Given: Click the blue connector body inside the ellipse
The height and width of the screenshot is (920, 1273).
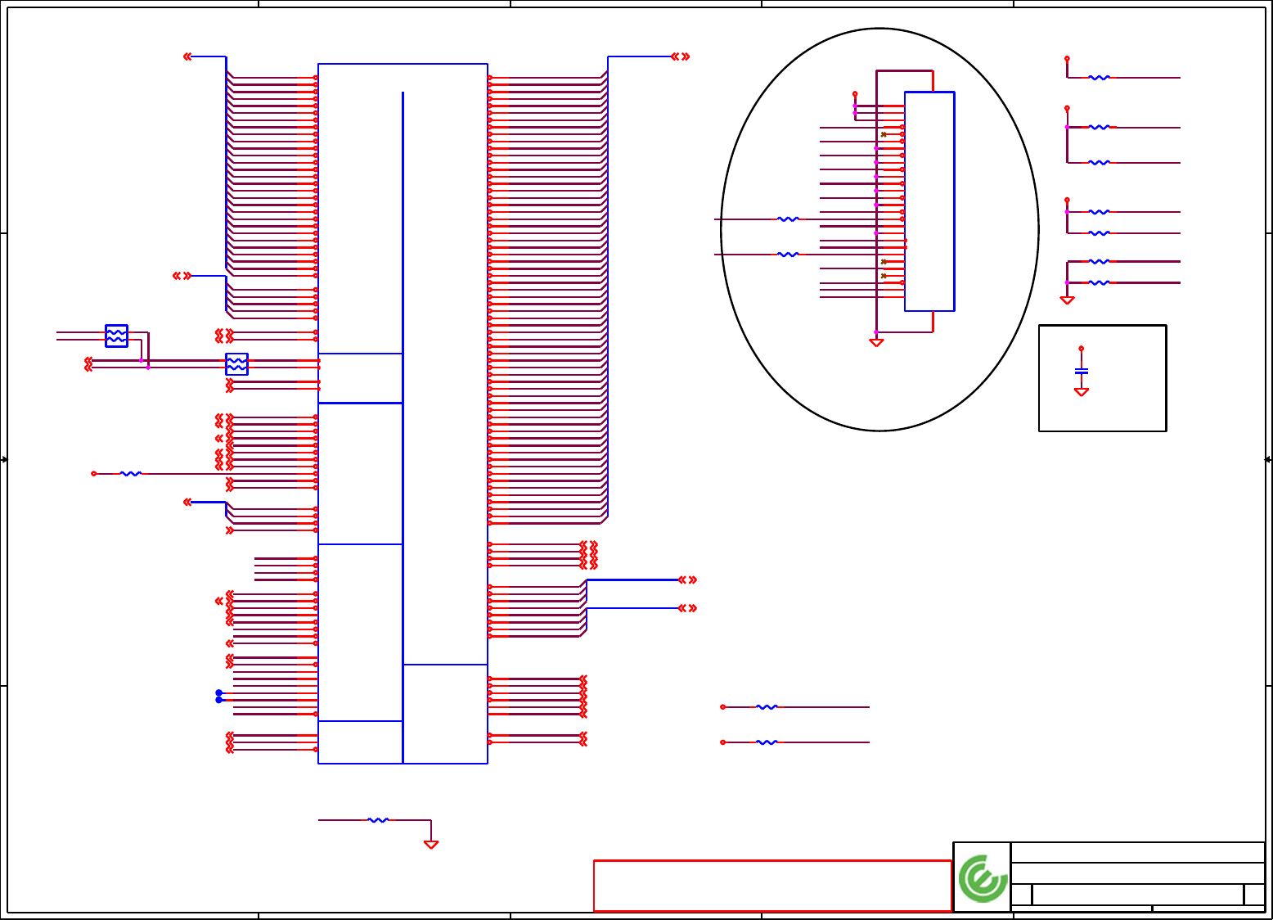Looking at the screenshot, I should (x=929, y=201).
